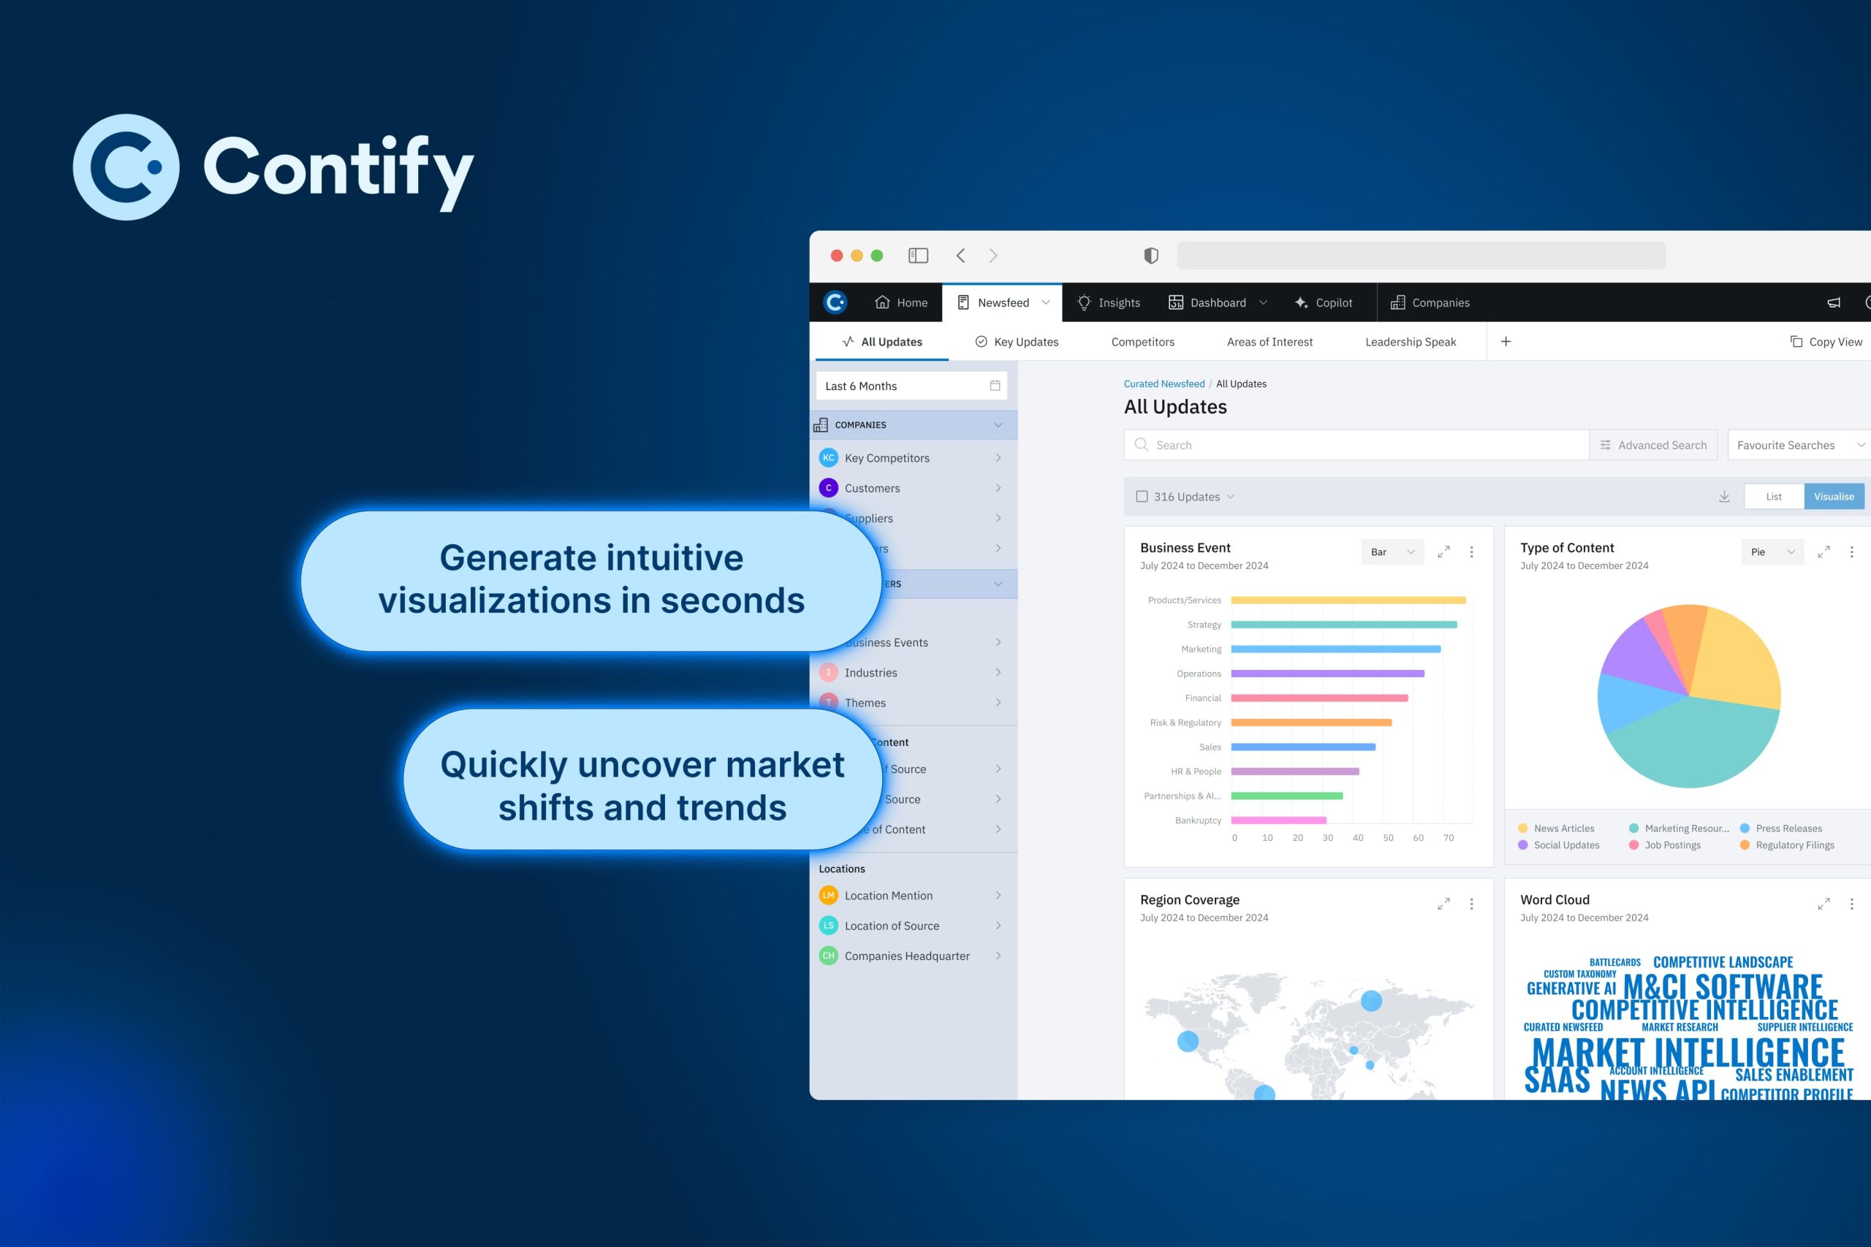Screen dimensions: 1871x1247
Task: Switch the results to List view
Action: click(1773, 495)
